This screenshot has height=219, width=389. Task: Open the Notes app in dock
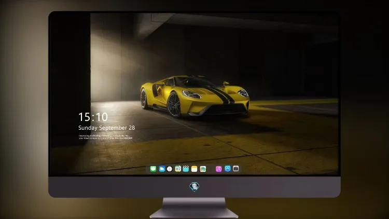coord(195,169)
